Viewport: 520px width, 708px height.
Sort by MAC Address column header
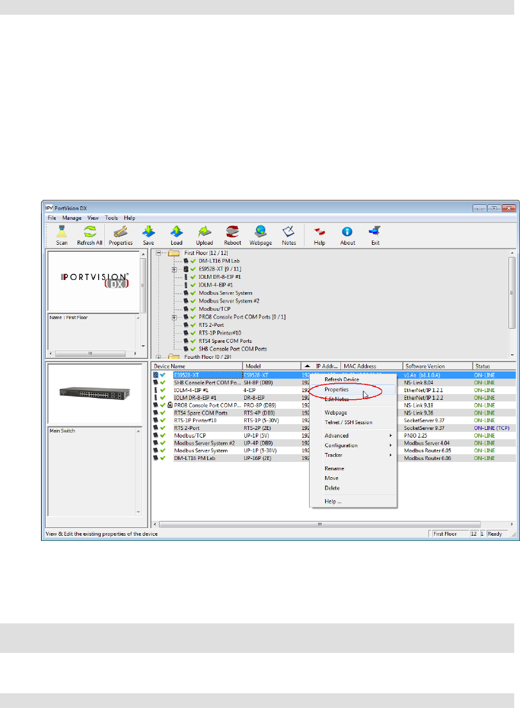point(372,366)
